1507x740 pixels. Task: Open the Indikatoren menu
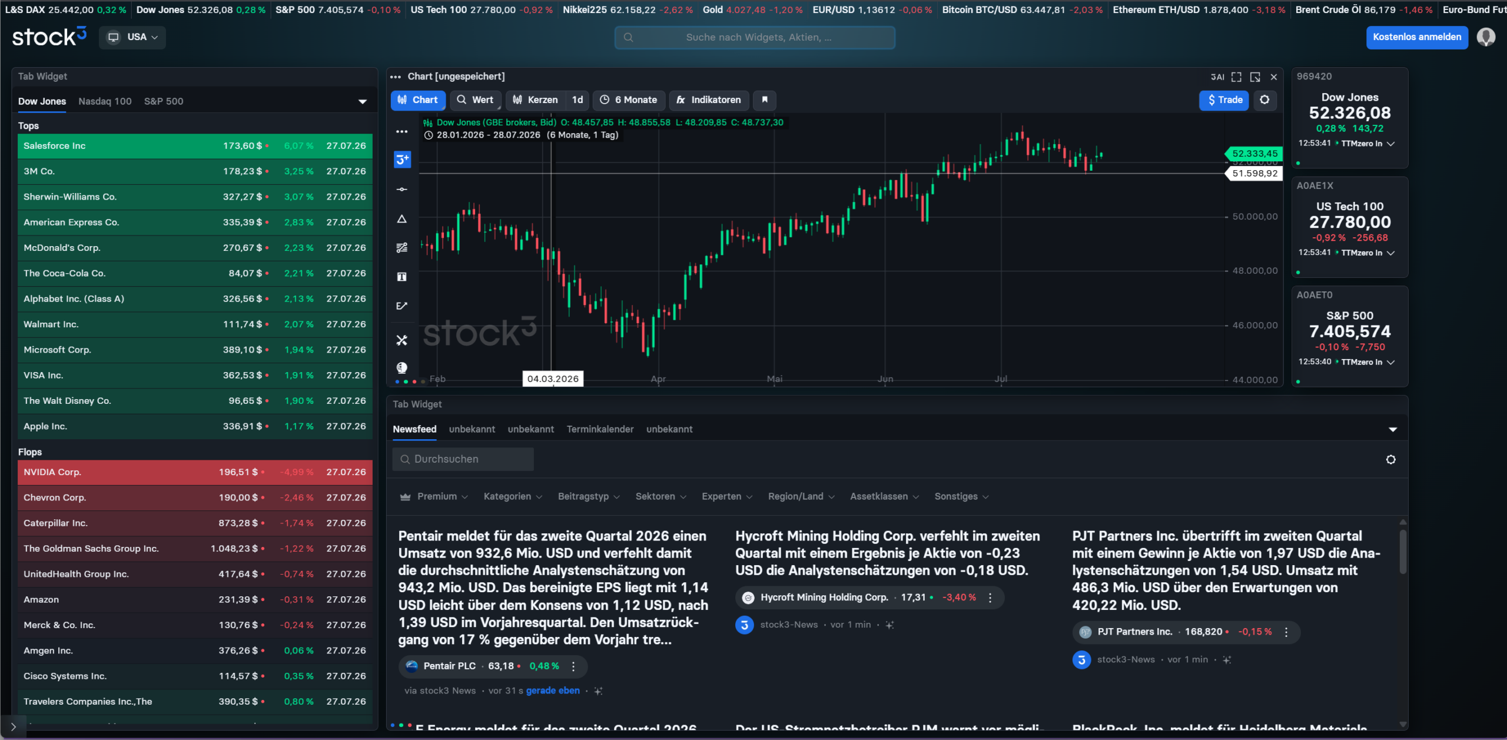click(x=709, y=100)
